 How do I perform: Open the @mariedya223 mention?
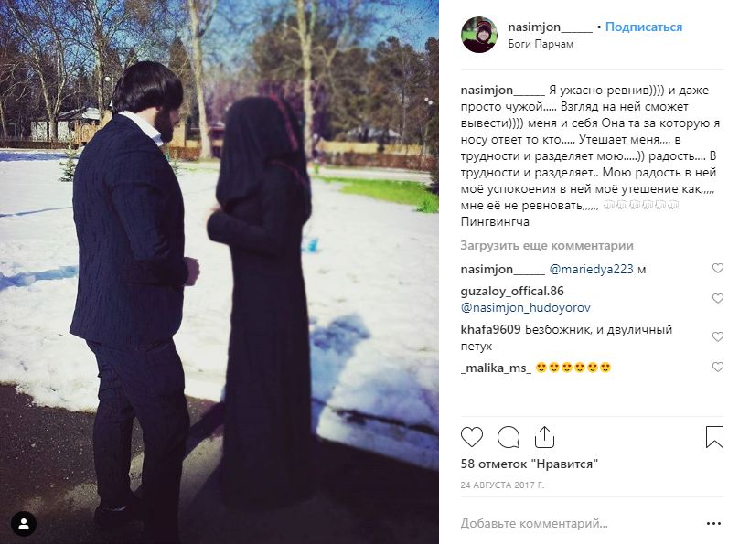point(591,269)
